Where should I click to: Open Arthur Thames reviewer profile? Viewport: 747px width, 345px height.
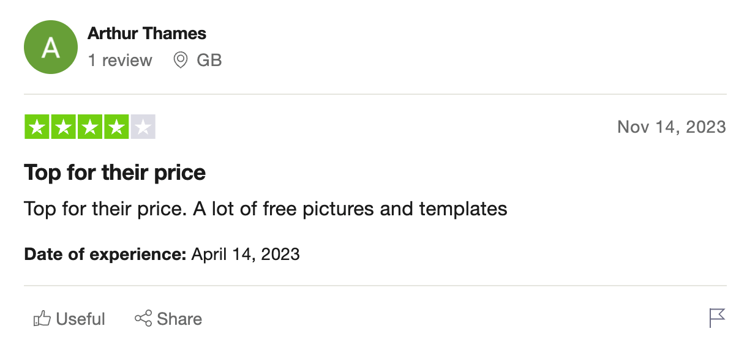(x=147, y=33)
